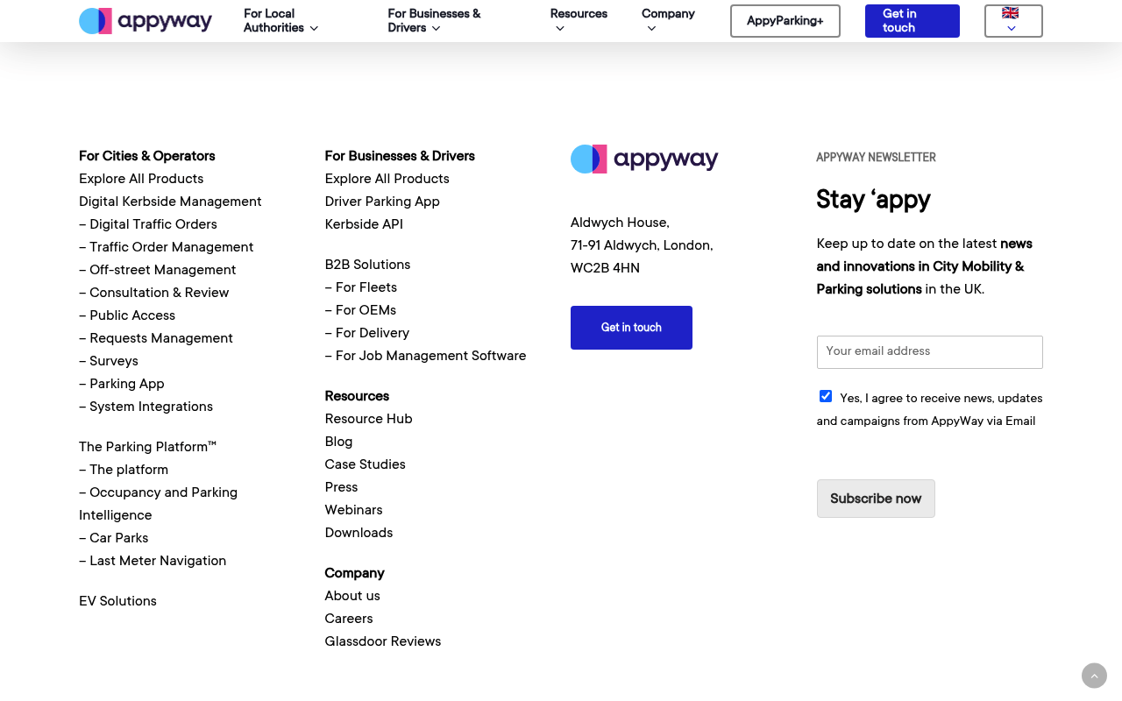The image size is (1122, 701).
Task: Expand the For Local Authorities menu
Action: pos(280,21)
